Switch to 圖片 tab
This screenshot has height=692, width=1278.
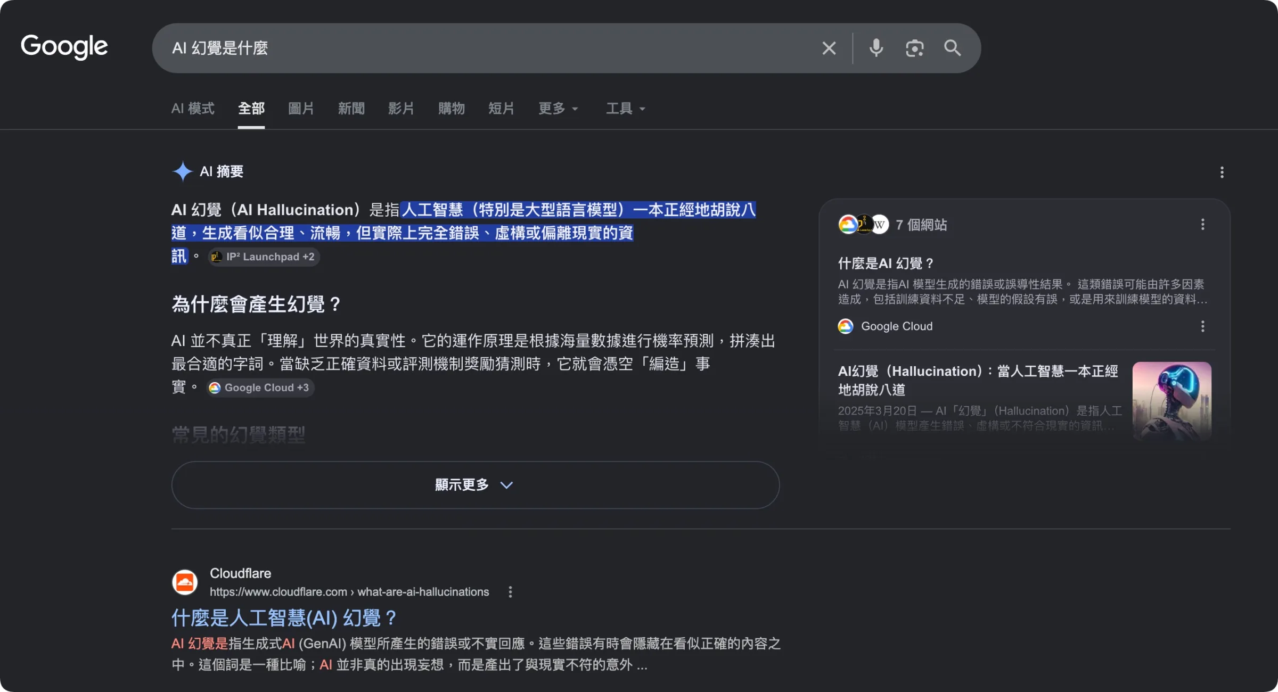pos(301,109)
